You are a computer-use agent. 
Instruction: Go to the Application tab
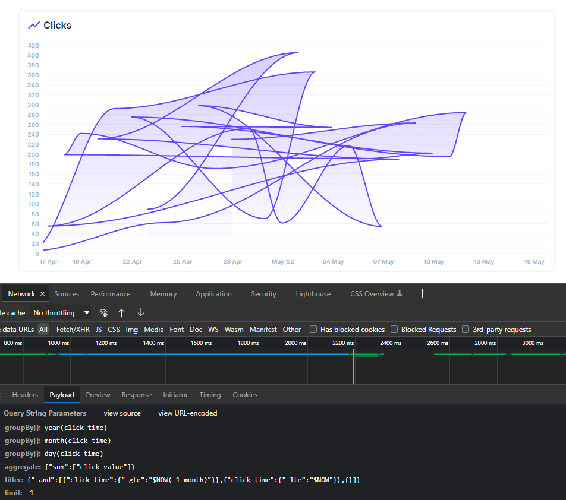tap(213, 294)
